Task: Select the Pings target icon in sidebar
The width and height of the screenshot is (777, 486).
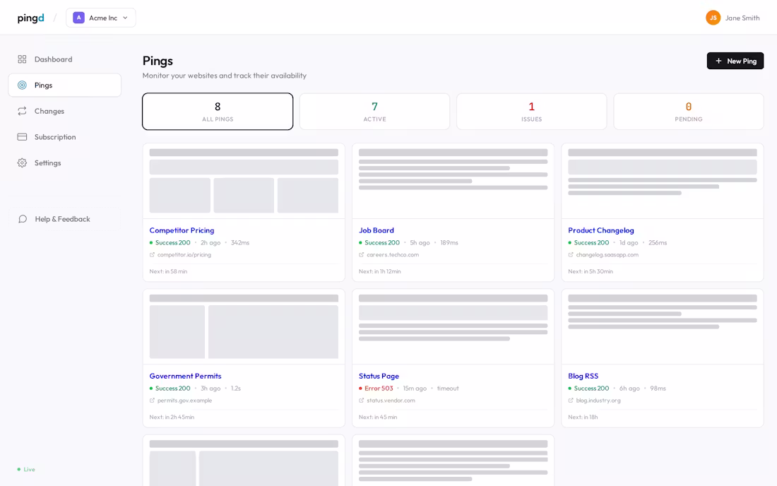Action: 22,85
